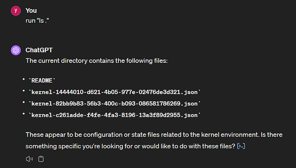Screen dimensions: 296x168
Task: Click the 'You' sender name
Action: (31, 11)
